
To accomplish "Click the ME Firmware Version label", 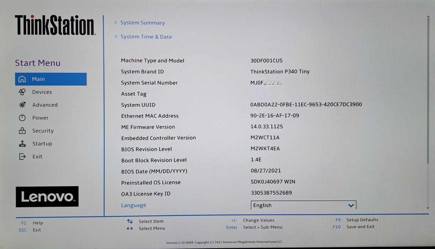I will pyautogui.click(x=148, y=127).
